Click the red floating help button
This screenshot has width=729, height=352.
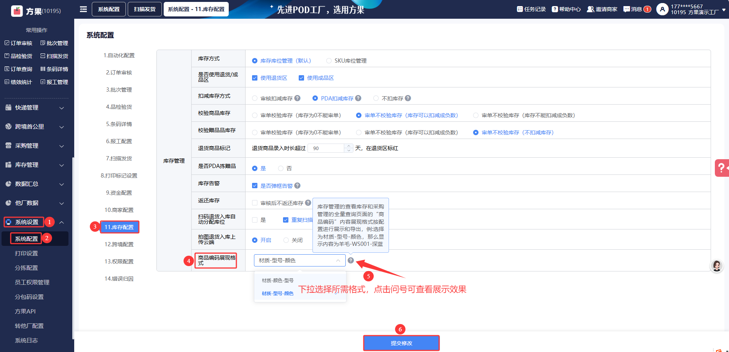click(x=721, y=168)
